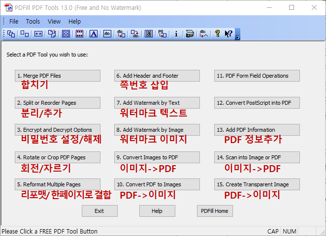Screen dimensions: 326x236
Task: Choose 6. Add Header and Footer
Action: pyautogui.click(x=157, y=76)
